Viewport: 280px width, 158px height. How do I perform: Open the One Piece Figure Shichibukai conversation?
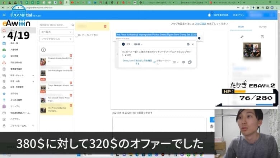pyautogui.click(x=57, y=72)
